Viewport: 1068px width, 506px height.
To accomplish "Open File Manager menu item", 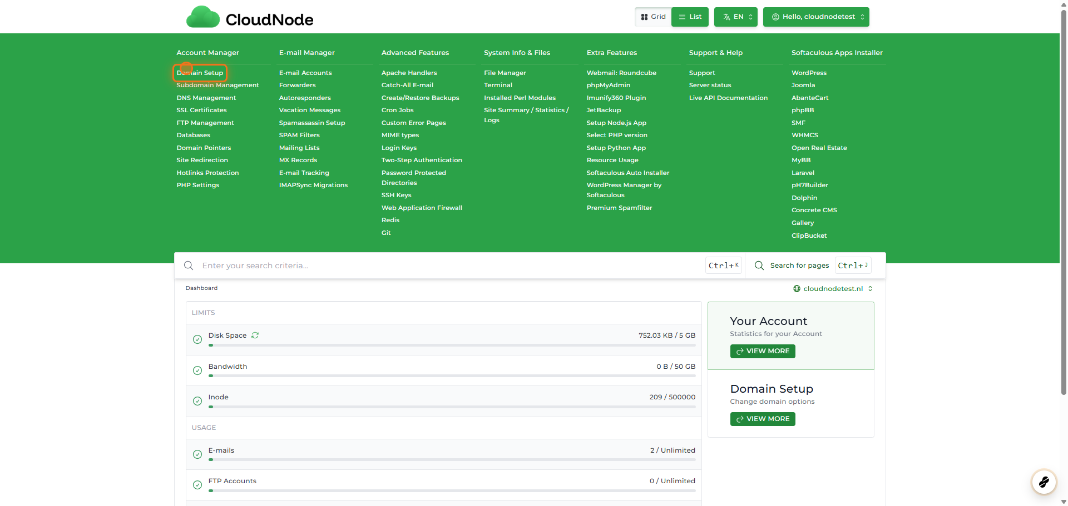I will [505, 73].
